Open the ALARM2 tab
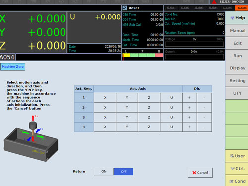The image size is (248, 186). (x=185, y=8)
